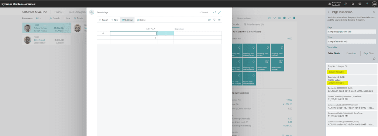Screen dimensions: 378x136
Task: Open View table link
Action: (x=332, y=47)
